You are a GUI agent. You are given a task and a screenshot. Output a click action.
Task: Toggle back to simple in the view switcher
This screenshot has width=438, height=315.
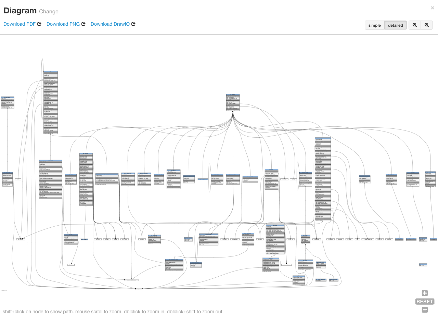[374, 25]
